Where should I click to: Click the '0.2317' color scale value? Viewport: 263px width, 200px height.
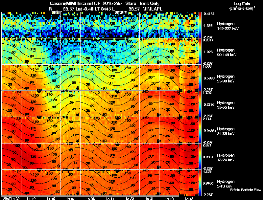pos(208,40)
